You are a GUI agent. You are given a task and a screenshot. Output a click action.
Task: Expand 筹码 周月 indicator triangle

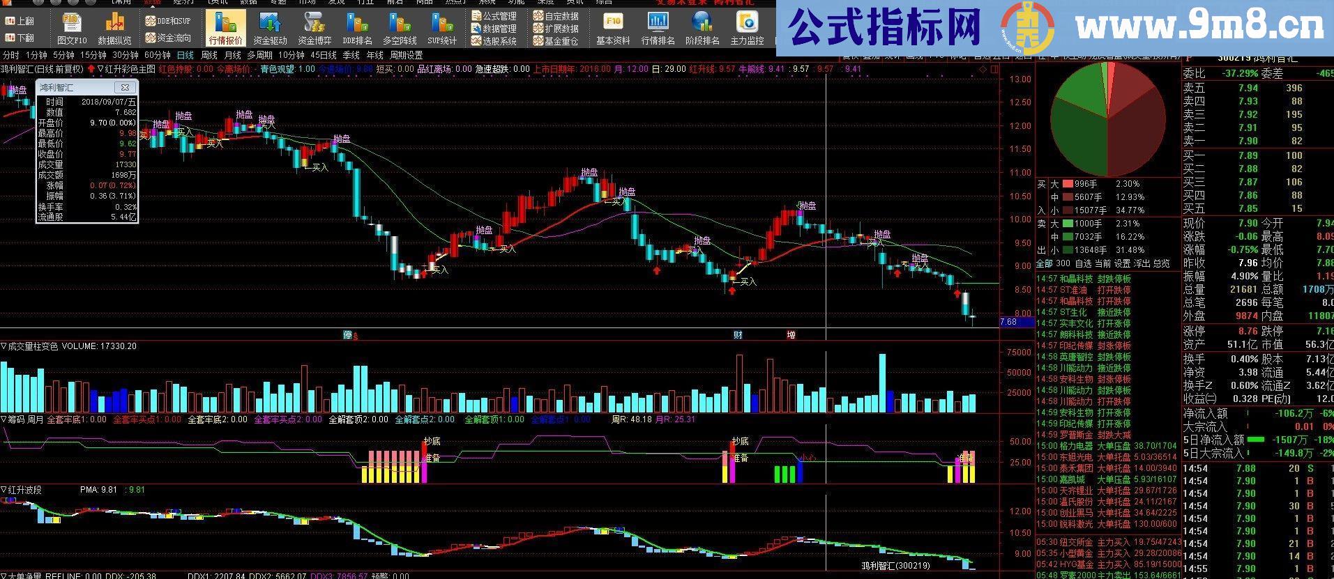(3, 419)
